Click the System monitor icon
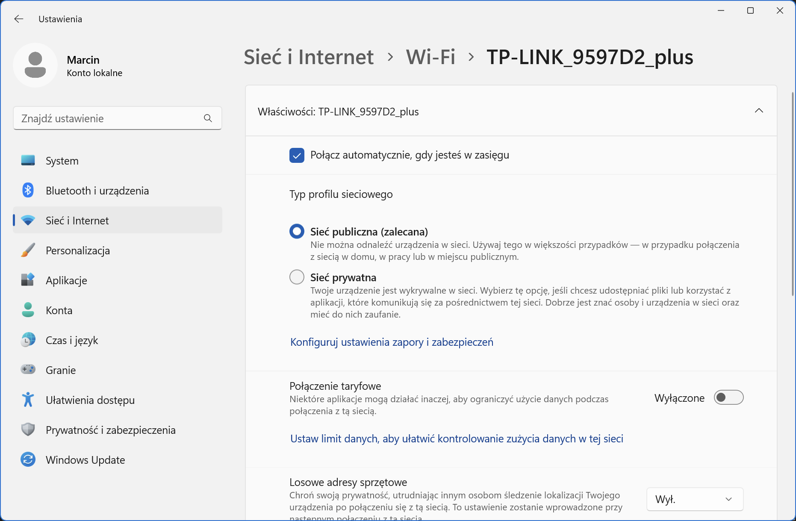 28,160
